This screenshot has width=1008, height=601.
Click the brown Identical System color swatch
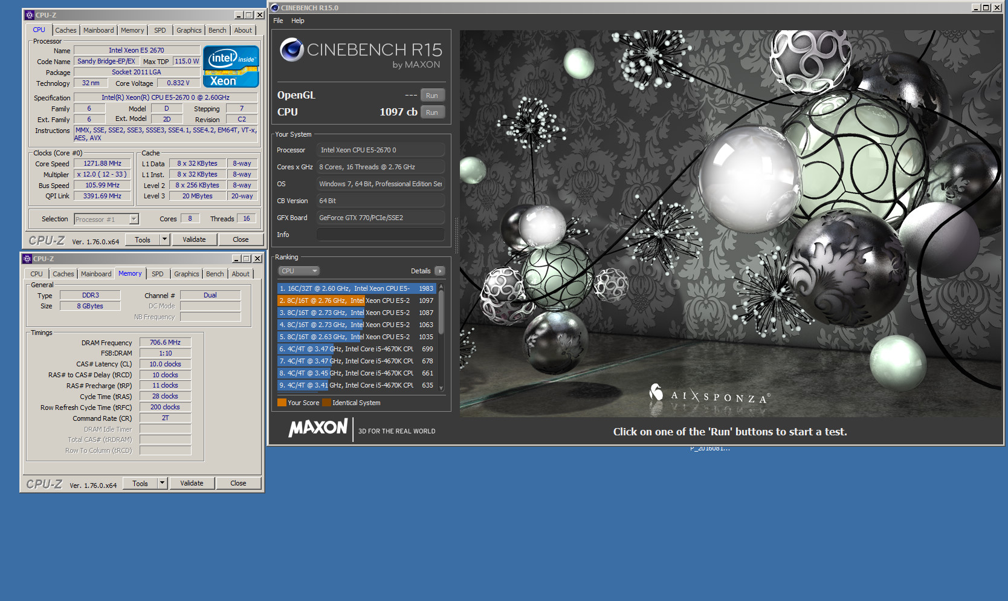click(326, 403)
